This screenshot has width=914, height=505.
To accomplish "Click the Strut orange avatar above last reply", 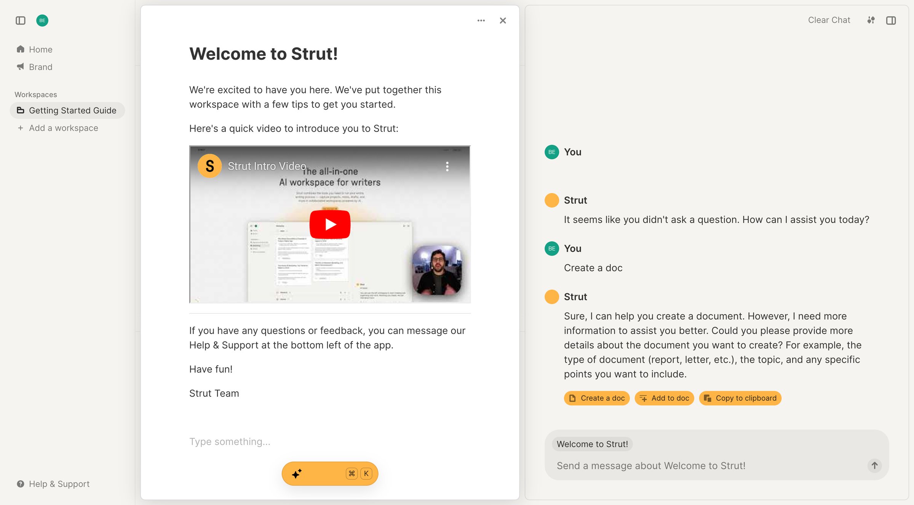I will (x=552, y=297).
